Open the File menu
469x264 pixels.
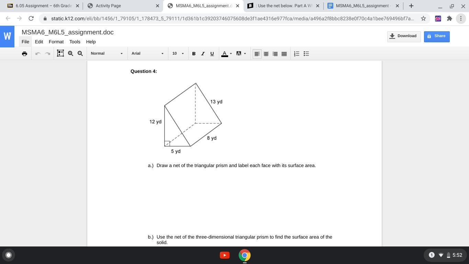pyautogui.click(x=25, y=42)
